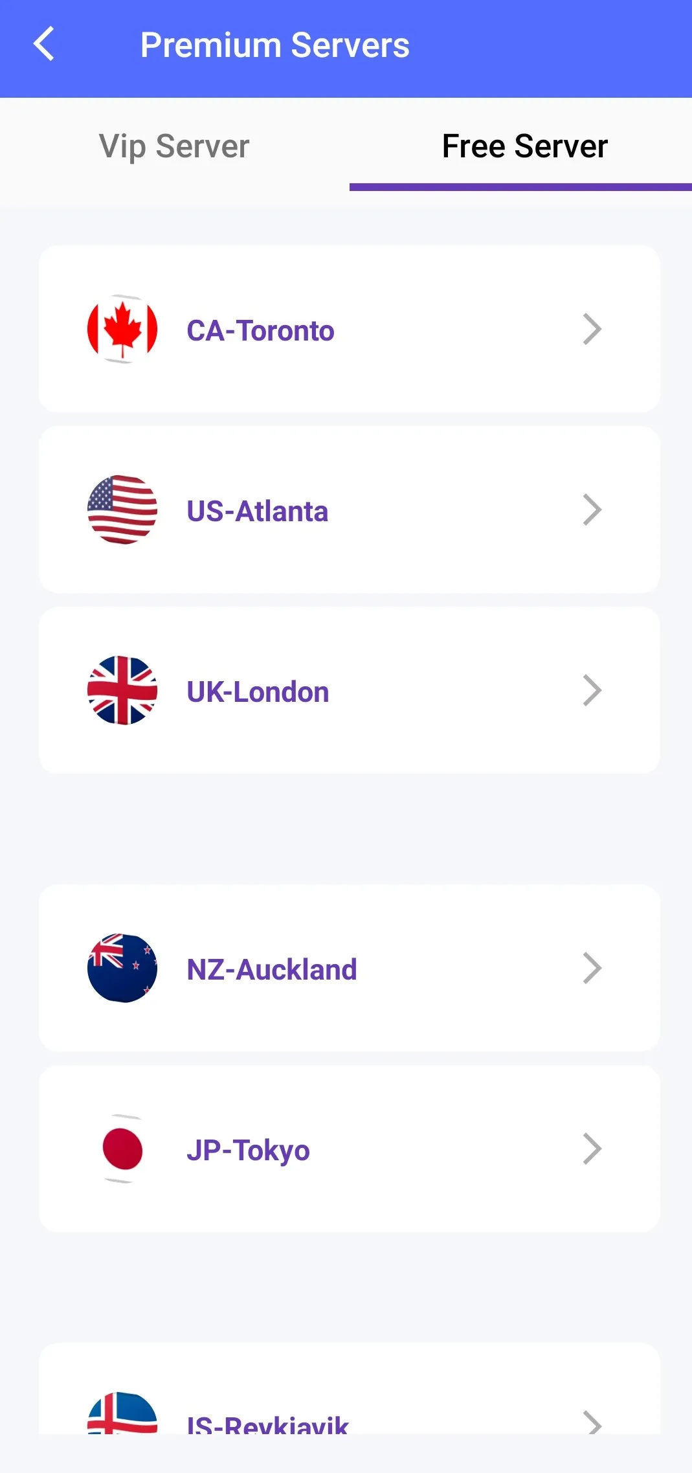Select the Canada flag icon

pos(122,329)
